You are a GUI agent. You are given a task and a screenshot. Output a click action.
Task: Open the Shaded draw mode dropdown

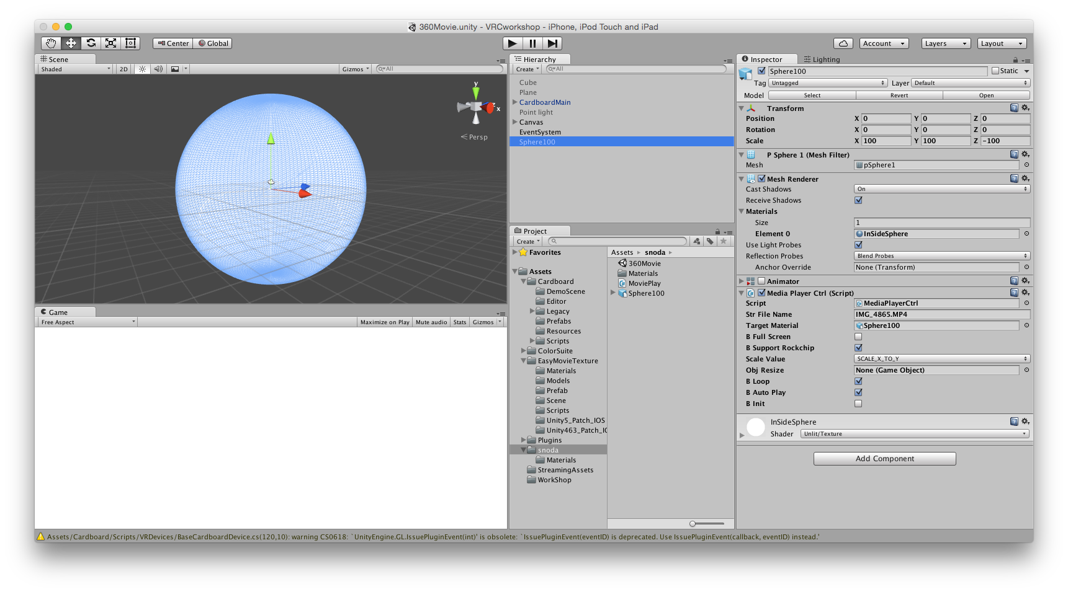pos(75,69)
